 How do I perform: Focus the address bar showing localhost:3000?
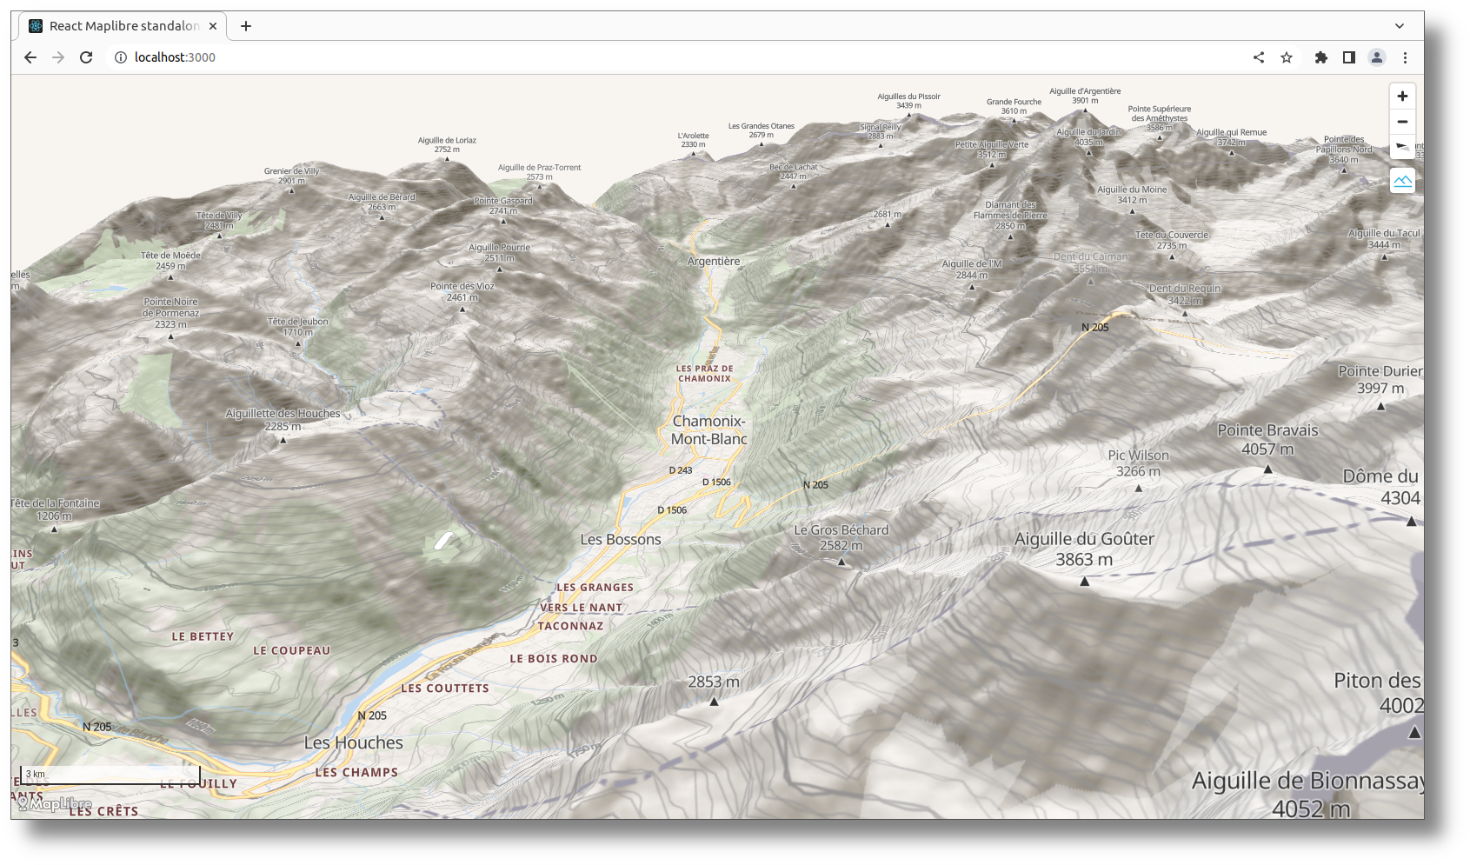[x=678, y=57]
